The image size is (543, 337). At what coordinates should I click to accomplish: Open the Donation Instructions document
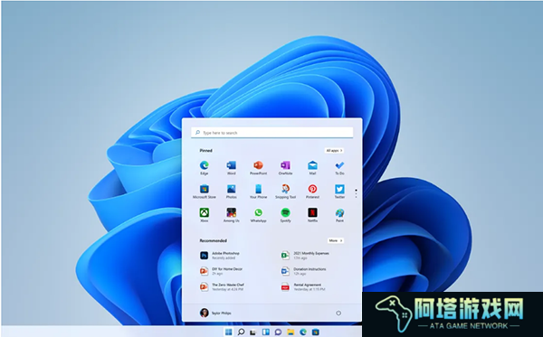coord(304,271)
